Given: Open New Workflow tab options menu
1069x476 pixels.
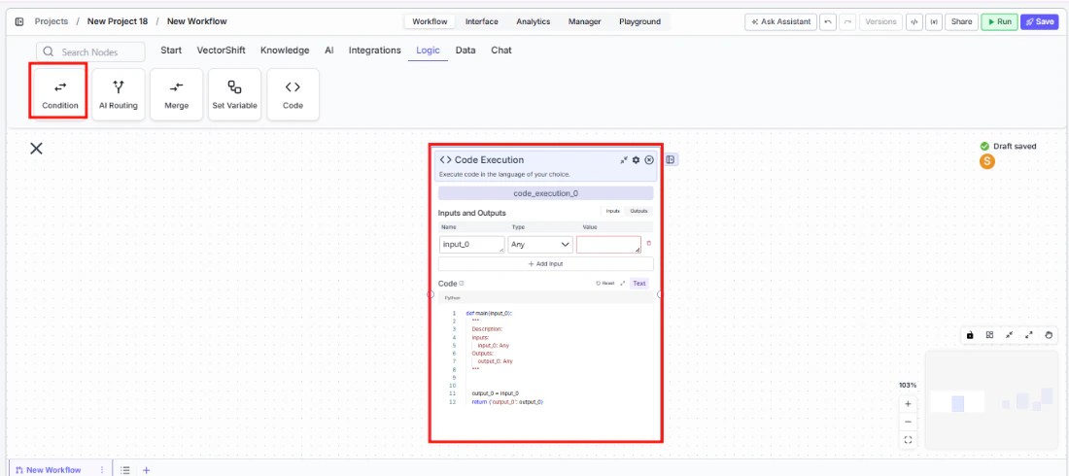Looking at the screenshot, I should coord(102,470).
